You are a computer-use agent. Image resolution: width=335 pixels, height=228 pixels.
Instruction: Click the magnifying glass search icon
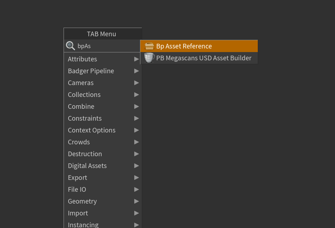point(70,46)
